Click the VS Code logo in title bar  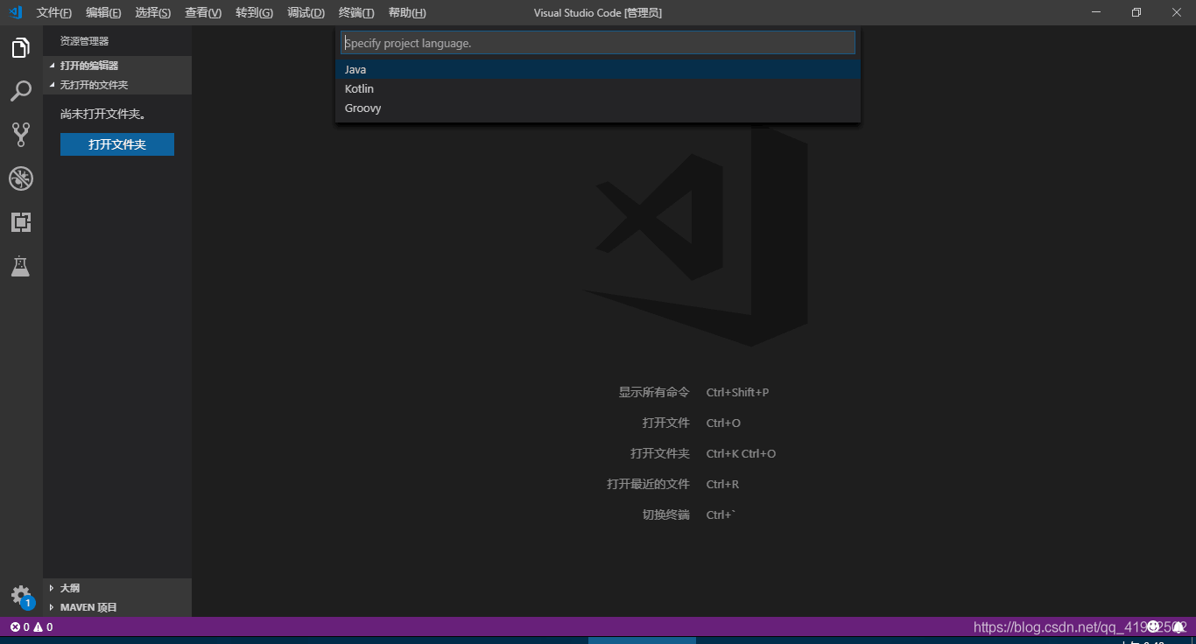pyautogui.click(x=15, y=12)
